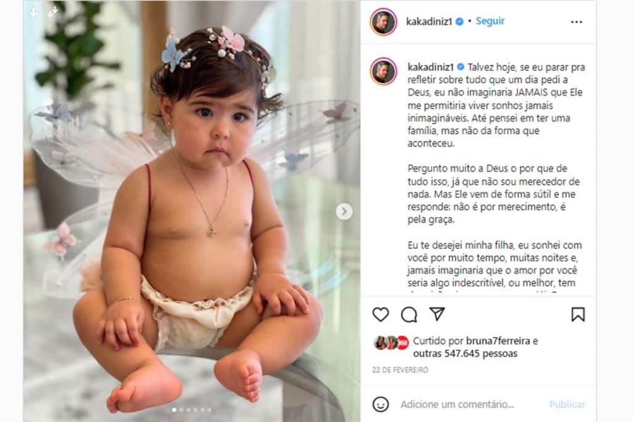Click the Publicar button

(x=567, y=404)
